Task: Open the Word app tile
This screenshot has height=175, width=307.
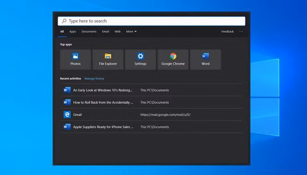Action: coord(206,59)
